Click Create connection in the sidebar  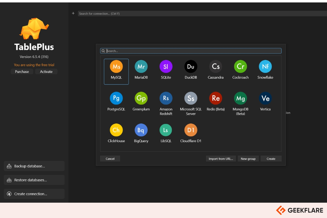tap(34, 194)
